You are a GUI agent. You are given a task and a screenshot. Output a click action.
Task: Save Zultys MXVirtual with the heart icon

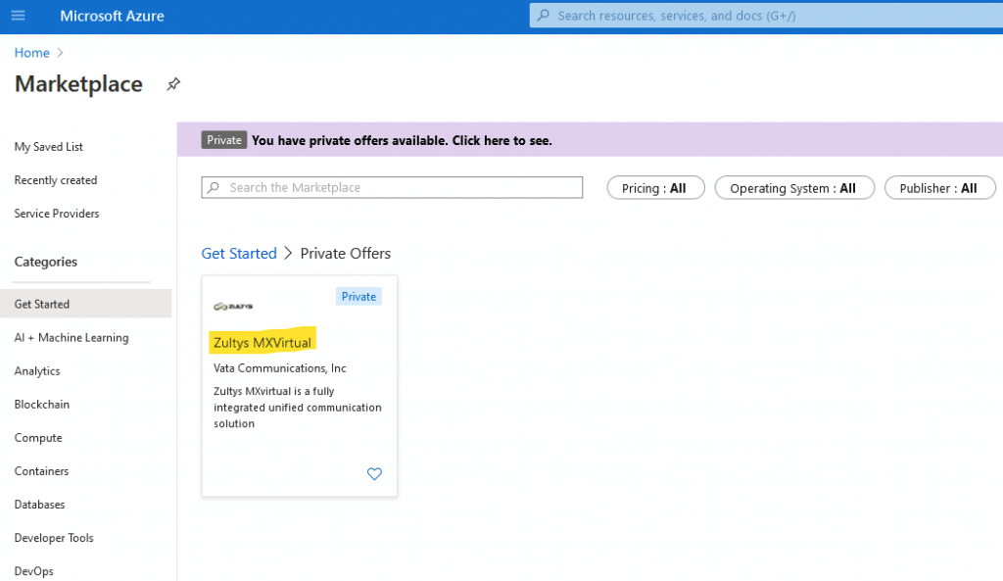(x=374, y=473)
